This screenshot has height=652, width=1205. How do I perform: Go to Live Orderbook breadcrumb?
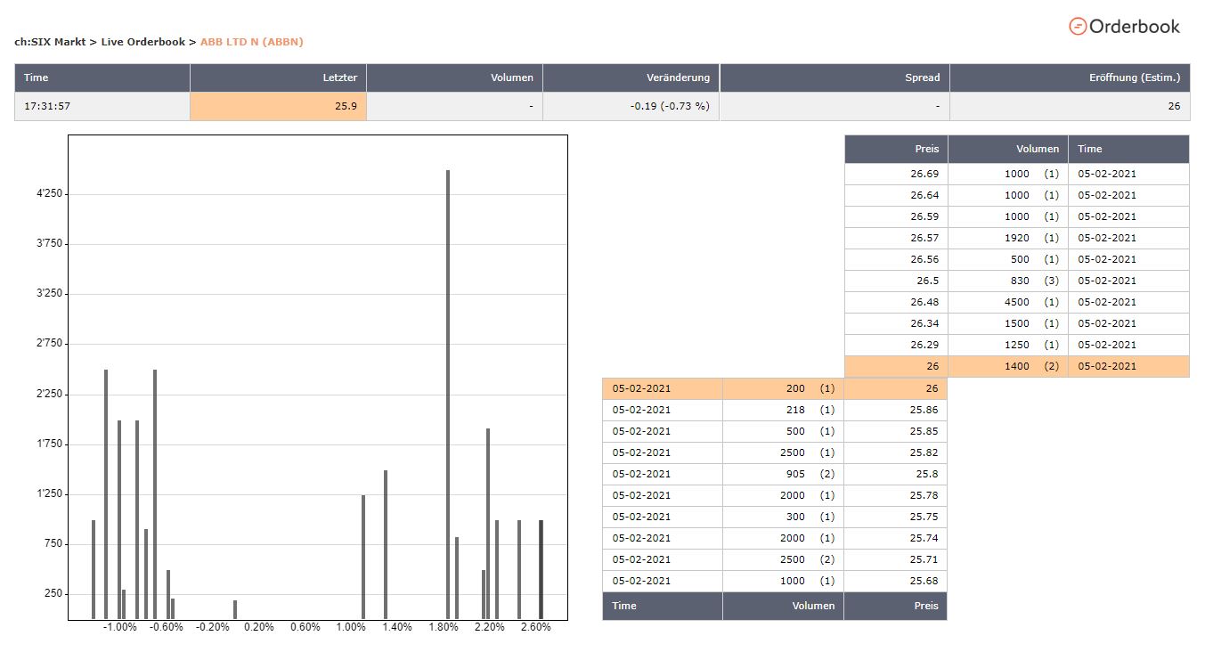(142, 42)
